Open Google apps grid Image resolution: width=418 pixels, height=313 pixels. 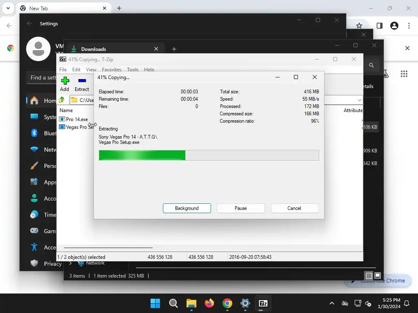(x=404, y=74)
